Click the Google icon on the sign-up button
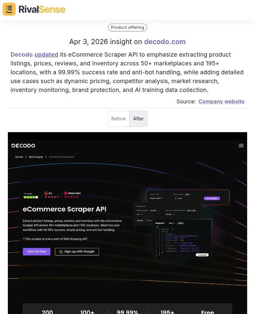255x314 pixels. pyautogui.click(x=61, y=252)
